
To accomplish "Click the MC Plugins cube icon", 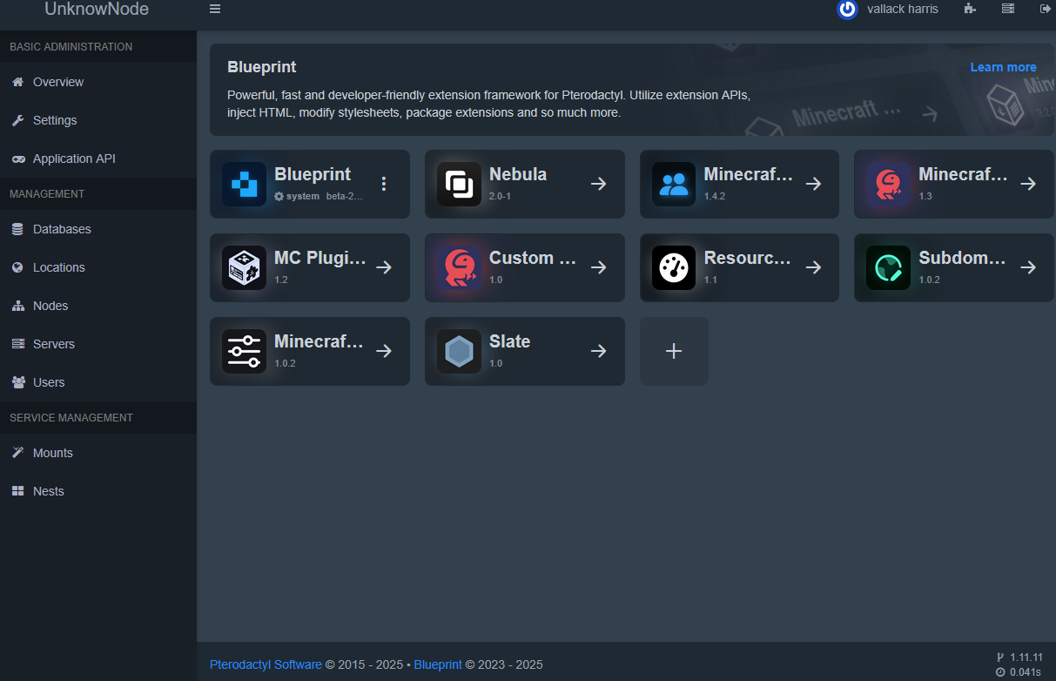I will [244, 267].
